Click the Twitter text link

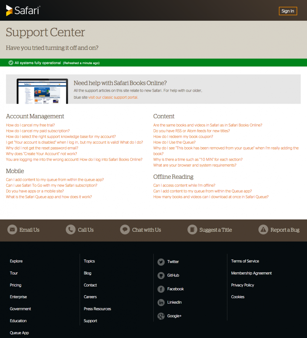[x=173, y=262]
